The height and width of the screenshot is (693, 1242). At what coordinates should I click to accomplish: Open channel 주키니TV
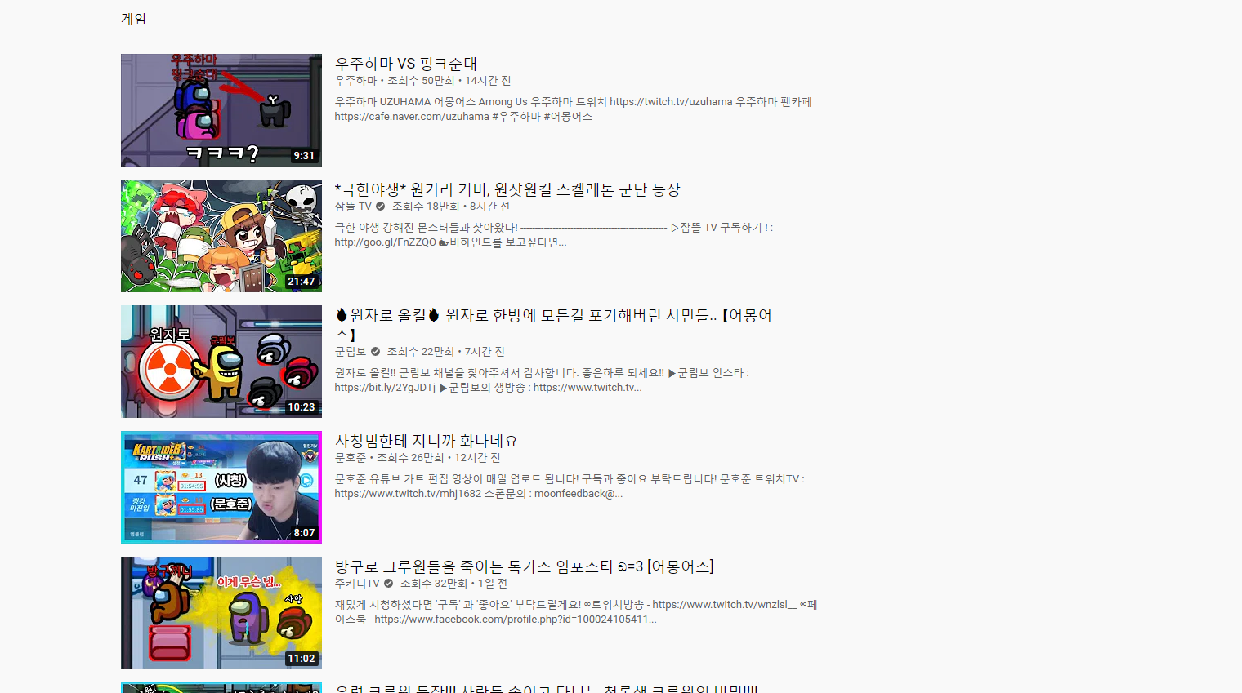pyautogui.click(x=357, y=584)
